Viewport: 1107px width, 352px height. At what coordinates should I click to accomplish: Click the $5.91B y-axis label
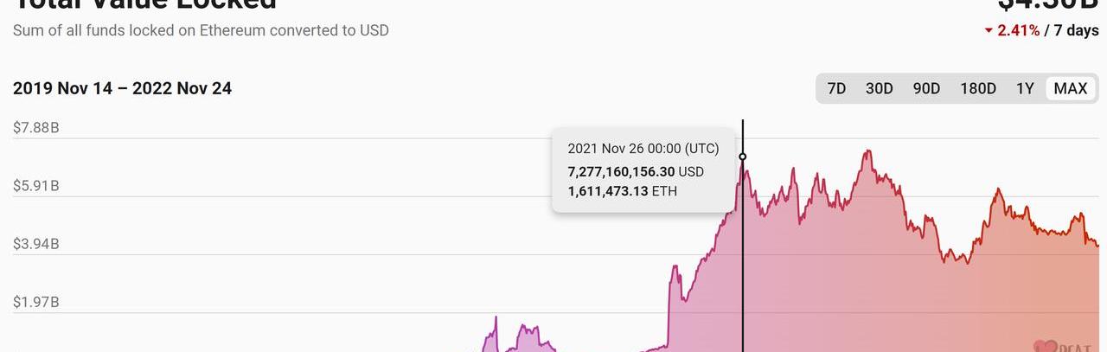click(x=35, y=186)
